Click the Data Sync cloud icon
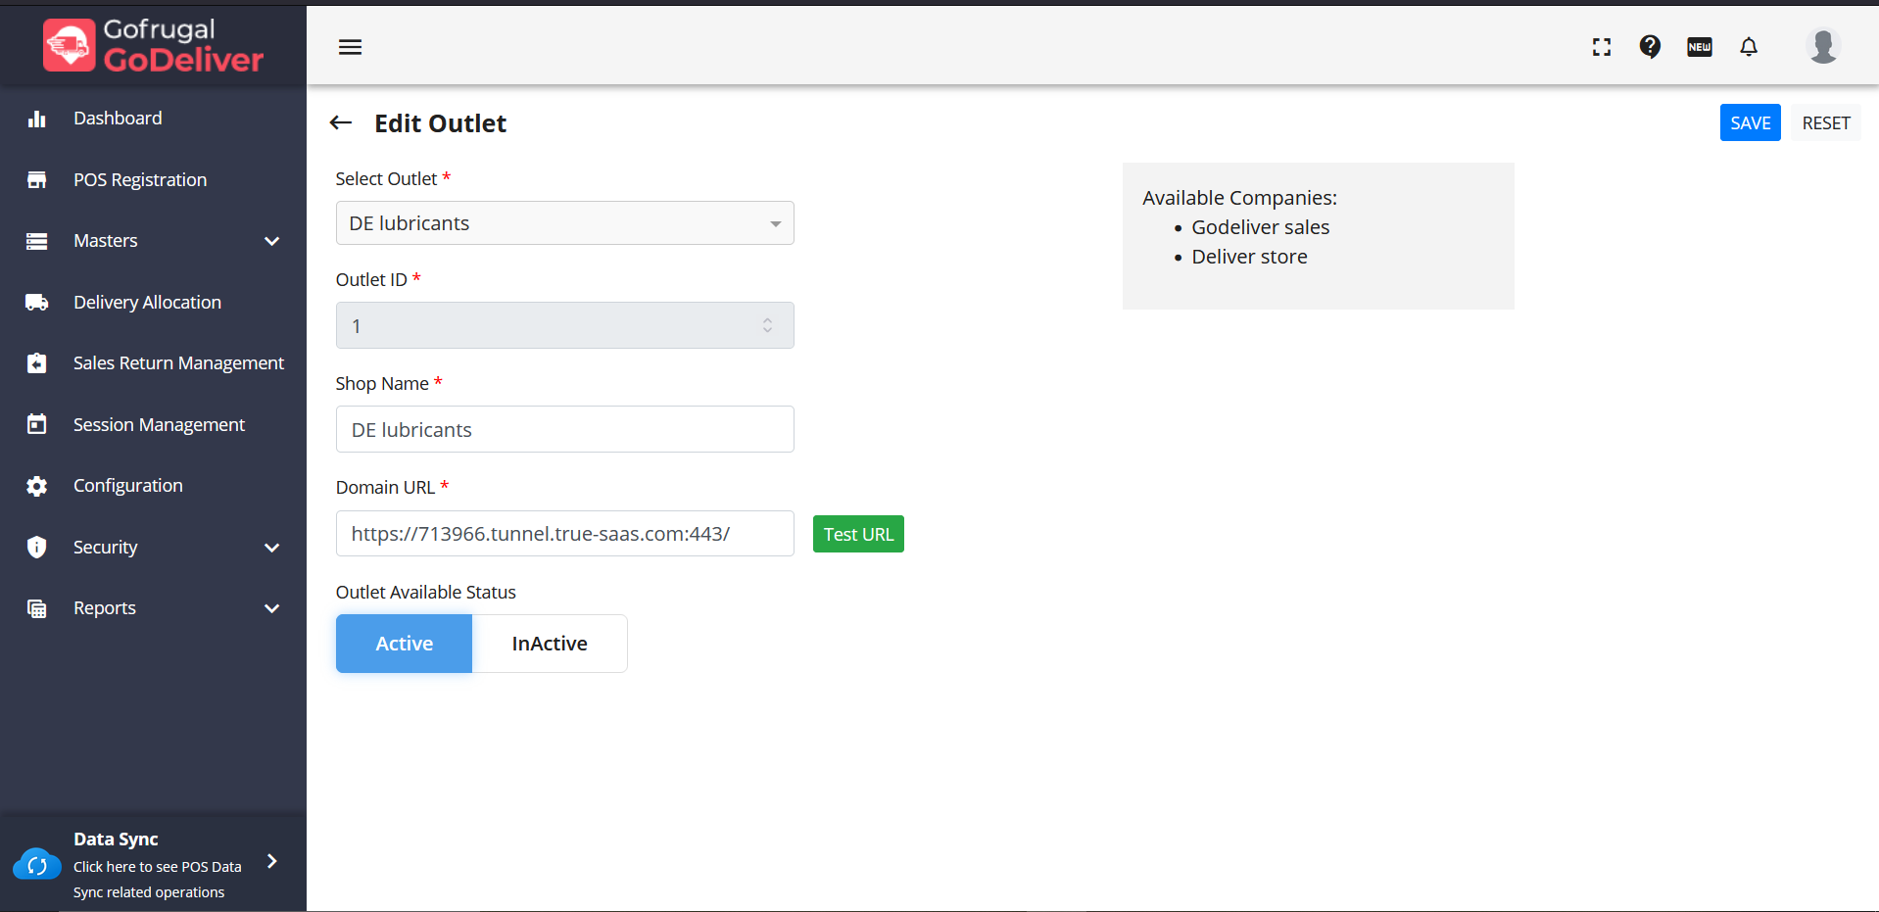The height and width of the screenshot is (912, 1879). pyautogui.click(x=37, y=865)
